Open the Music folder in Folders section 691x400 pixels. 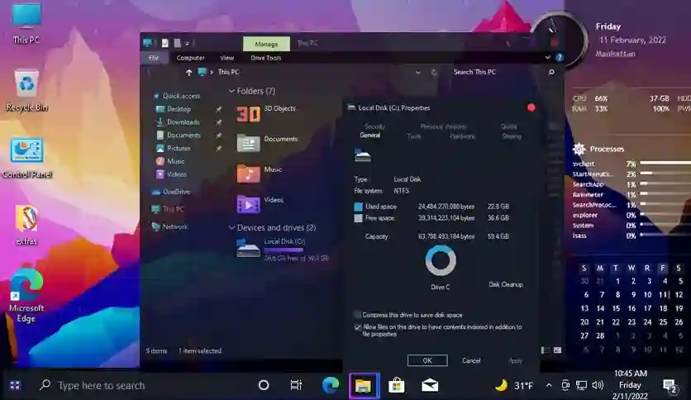249,173
